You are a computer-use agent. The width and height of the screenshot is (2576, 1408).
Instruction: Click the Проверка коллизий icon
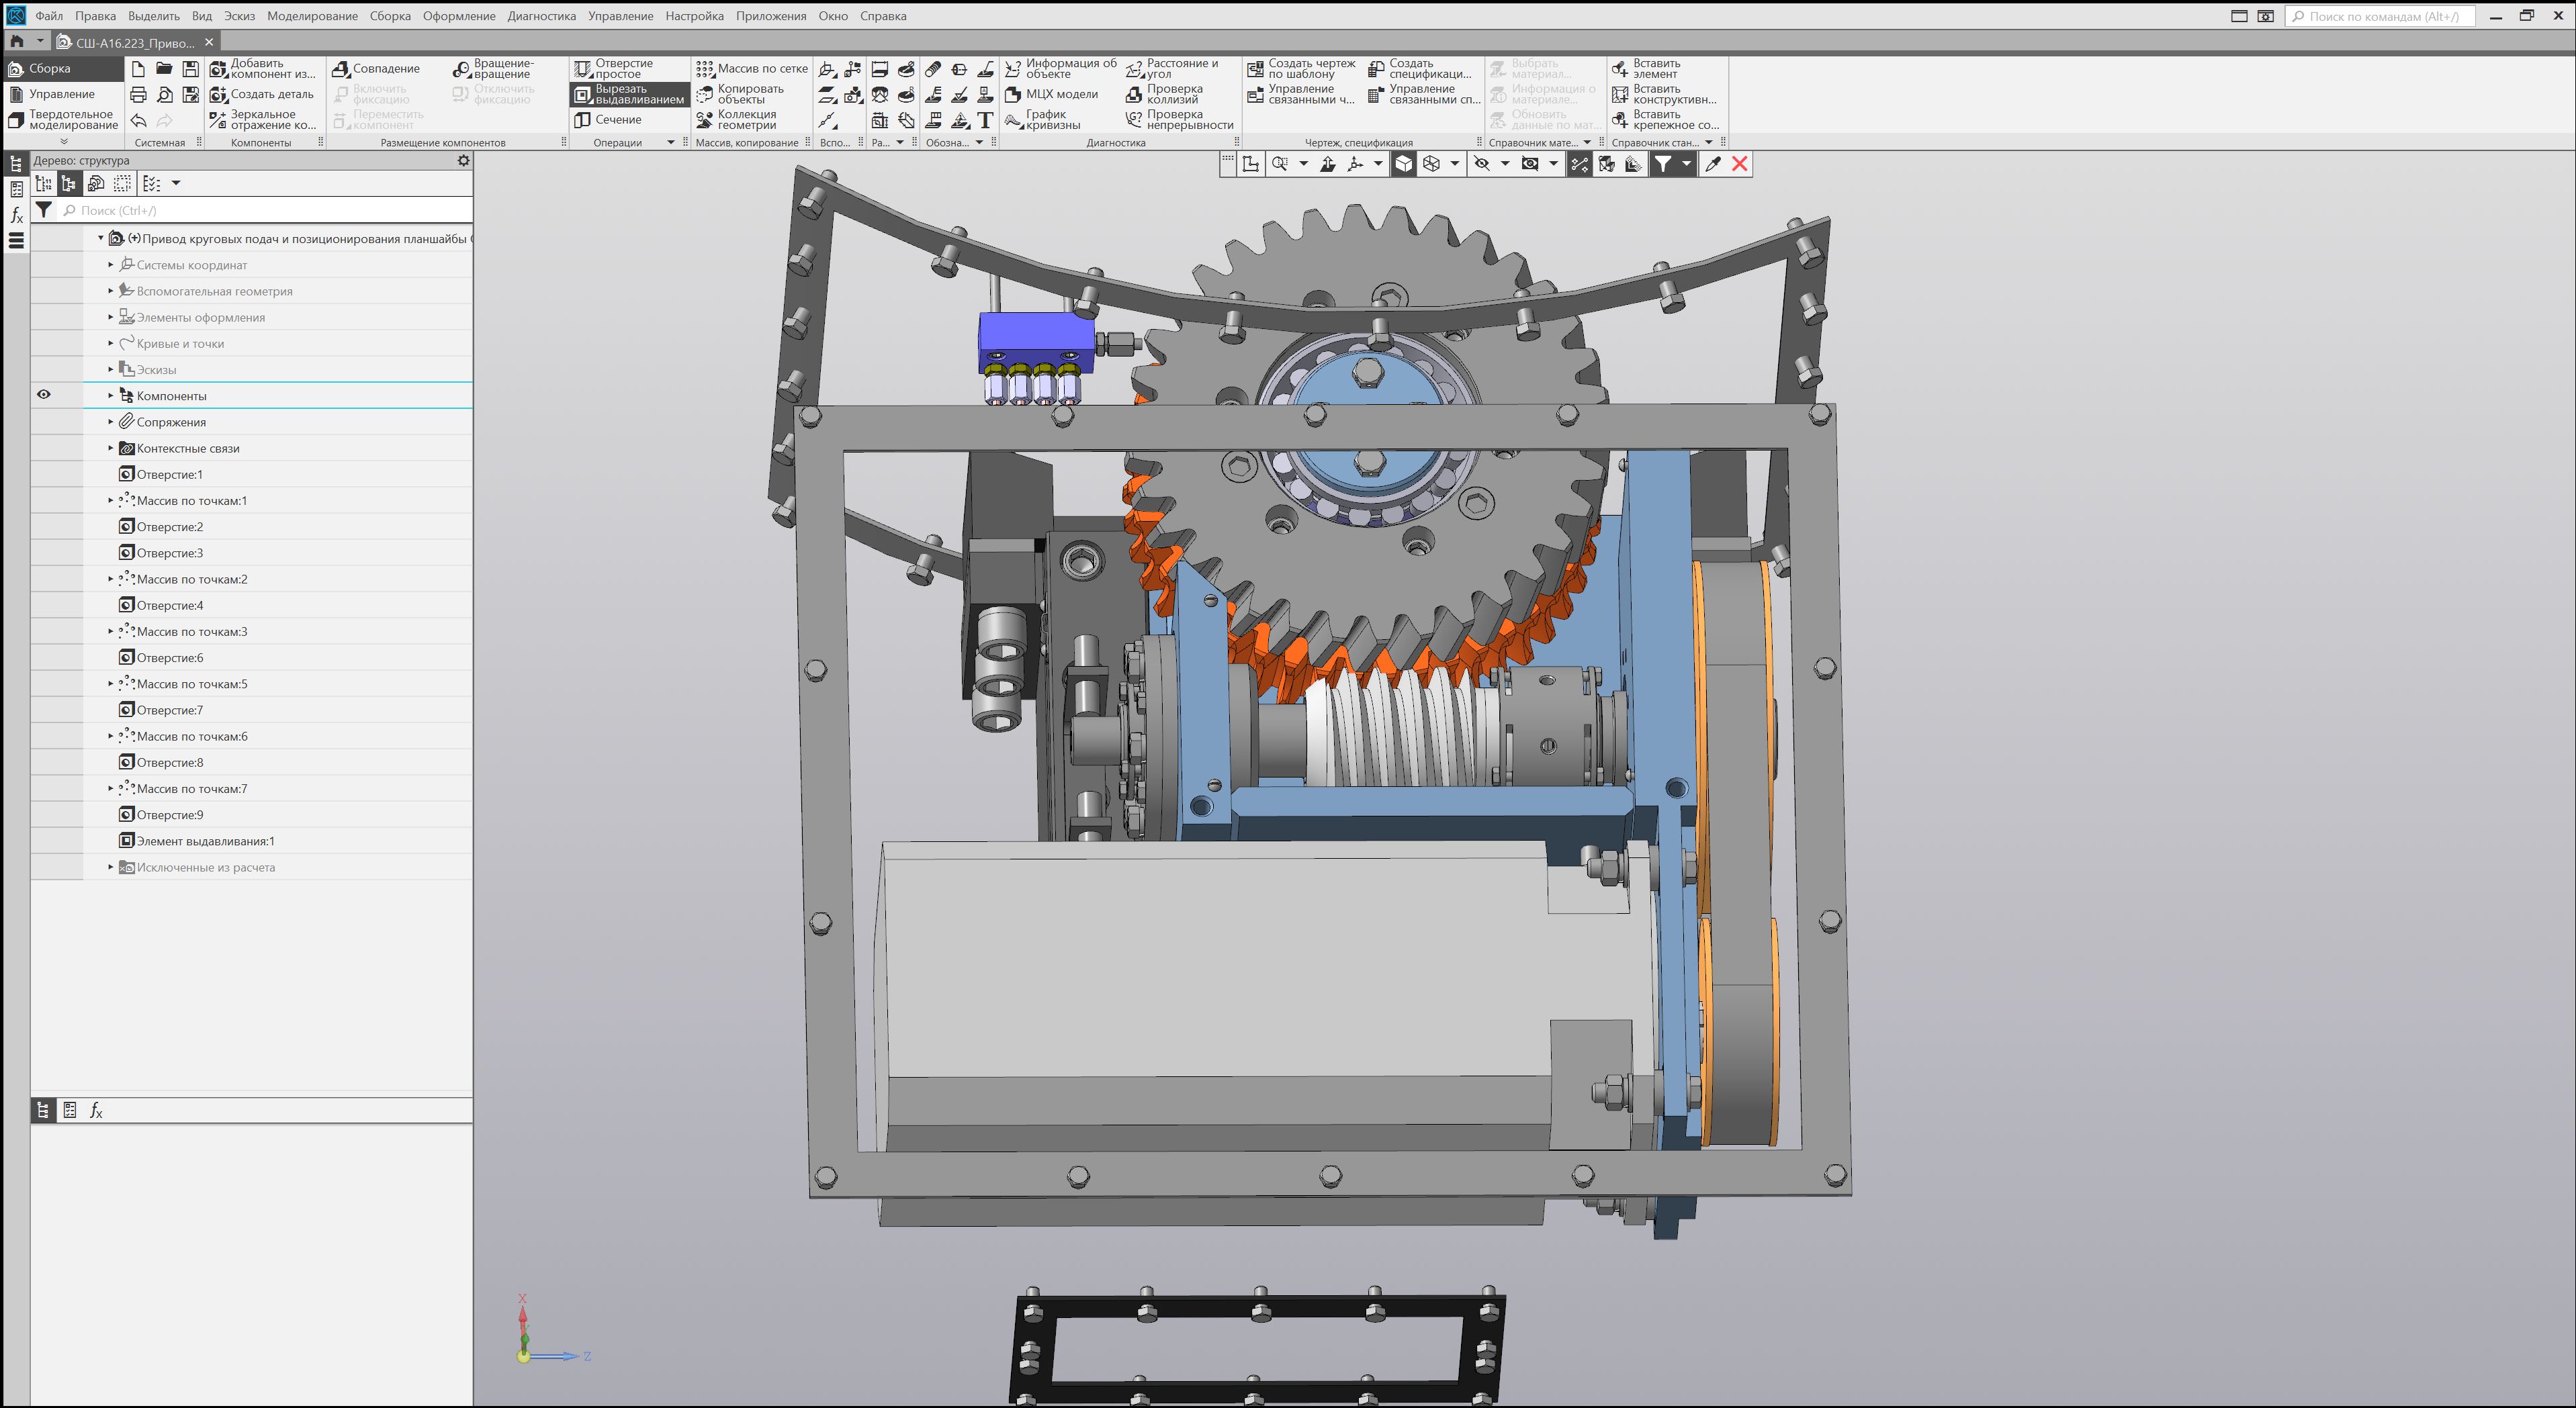pyautogui.click(x=1133, y=94)
